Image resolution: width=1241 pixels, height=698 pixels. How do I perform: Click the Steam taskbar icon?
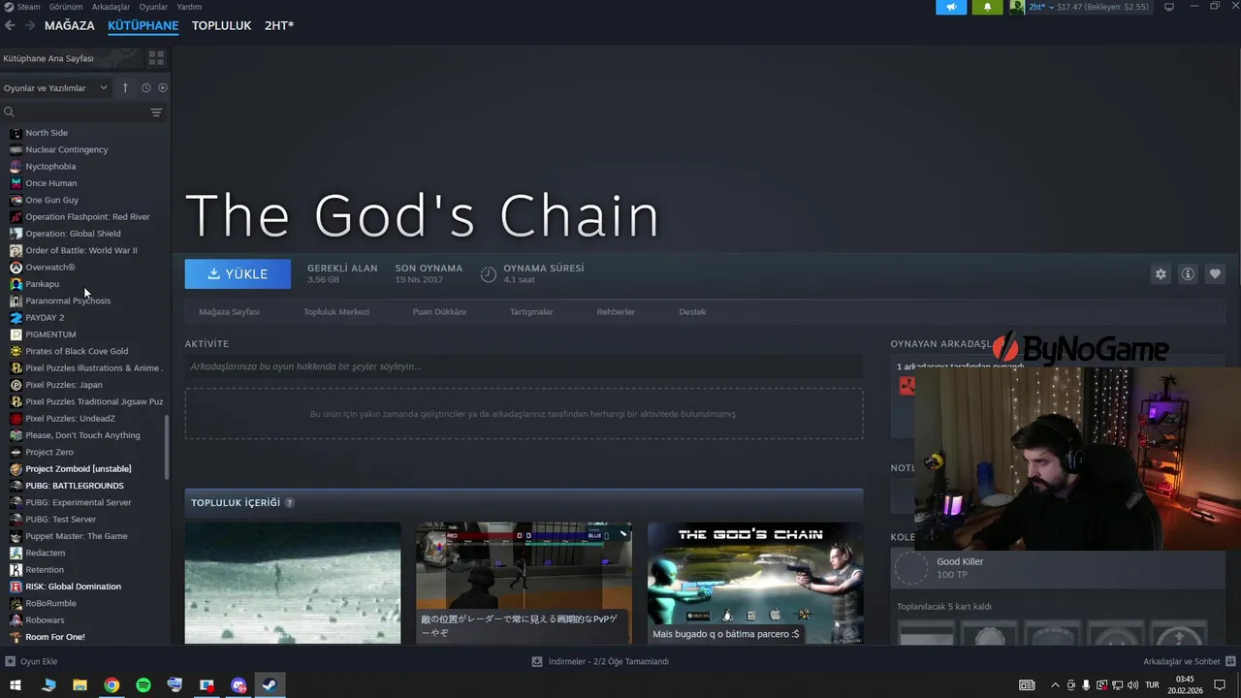point(270,685)
